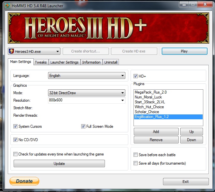Select the Start_3Stack_2LVL plugin
The image size is (215, 192).
tap(168, 102)
